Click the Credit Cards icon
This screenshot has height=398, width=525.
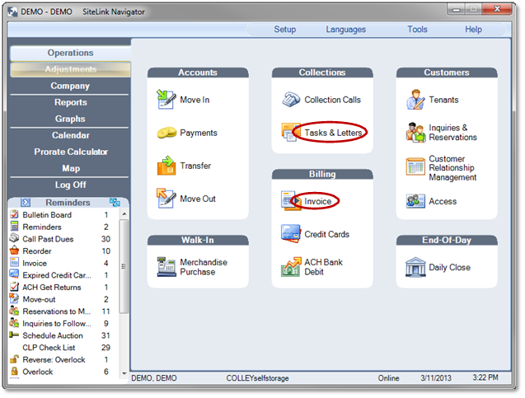291,234
